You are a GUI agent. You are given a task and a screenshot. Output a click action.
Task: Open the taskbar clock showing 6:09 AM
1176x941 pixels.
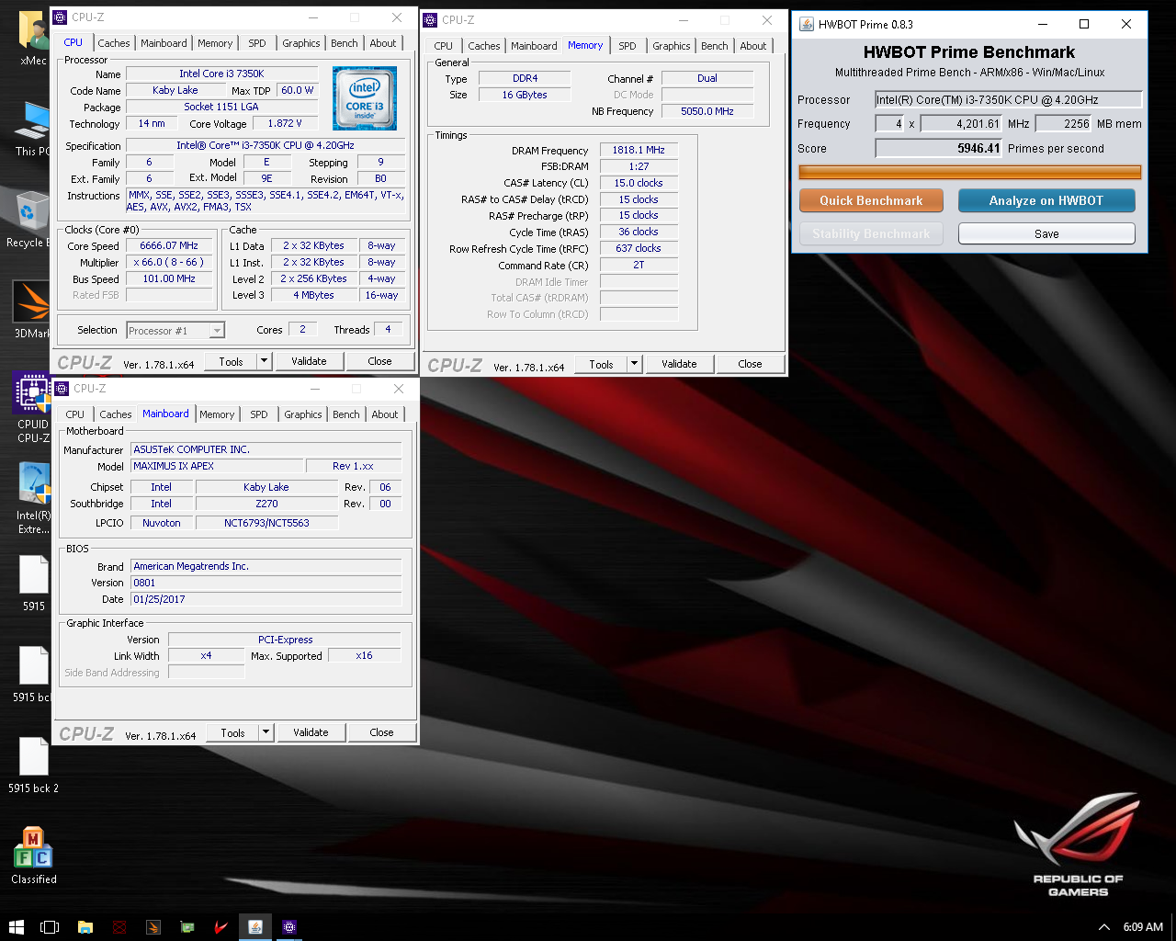point(1143,926)
